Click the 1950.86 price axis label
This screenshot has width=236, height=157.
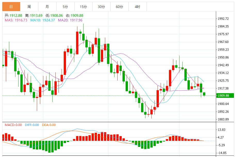(x=223, y=57)
